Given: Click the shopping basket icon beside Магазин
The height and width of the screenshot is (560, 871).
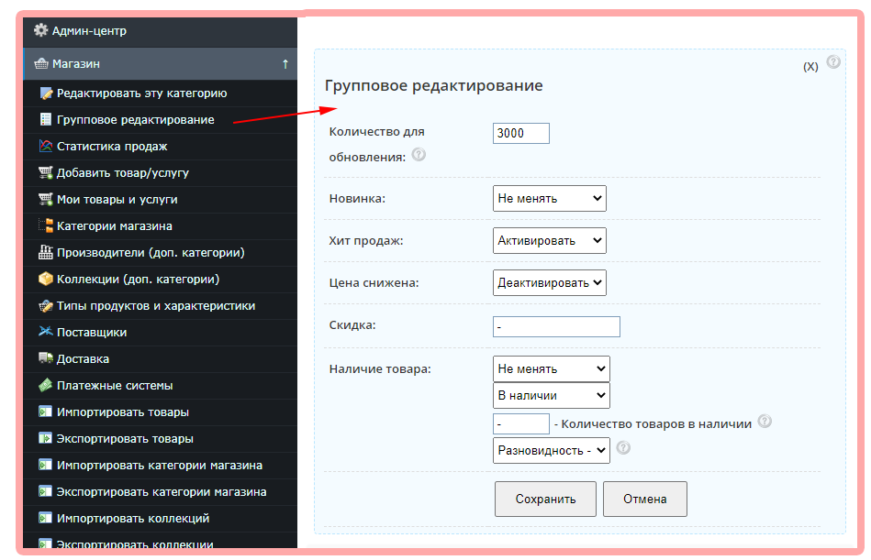Looking at the screenshot, I should click(40, 64).
